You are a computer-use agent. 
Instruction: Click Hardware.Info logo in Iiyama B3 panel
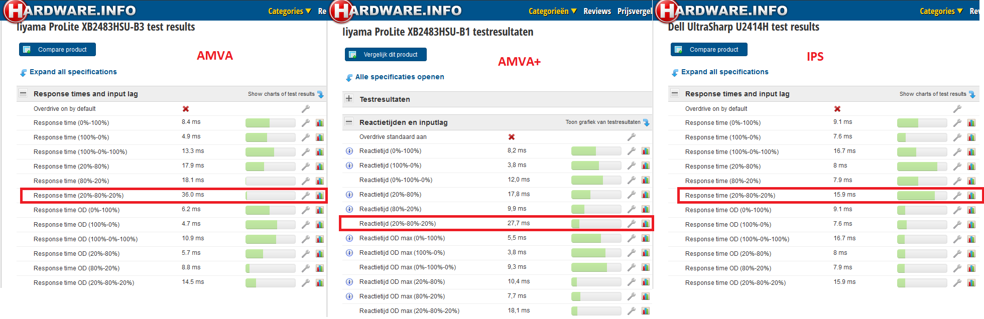(x=70, y=11)
